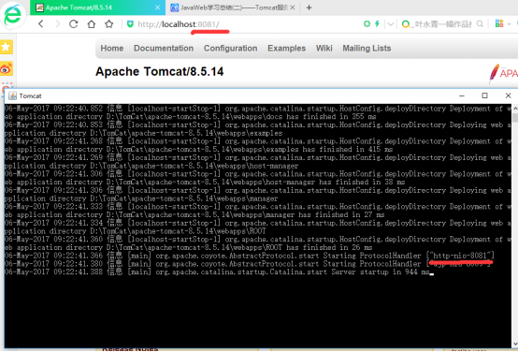This screenshot has width=518, height=352.
Task: Open favorites star in sidebar
Action: [7, 47]
